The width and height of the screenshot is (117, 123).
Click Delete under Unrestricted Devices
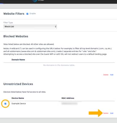point(106,113)
